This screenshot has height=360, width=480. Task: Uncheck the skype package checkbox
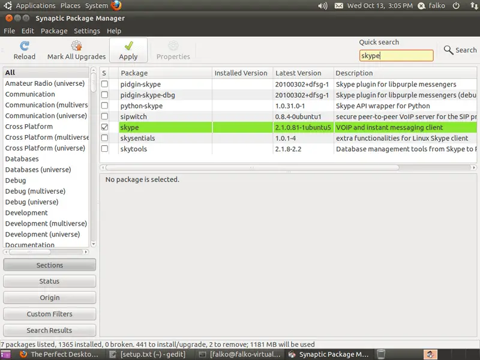point(105,127)
